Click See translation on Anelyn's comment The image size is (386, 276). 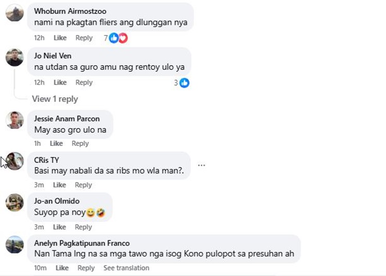click(x=126, y=268)
